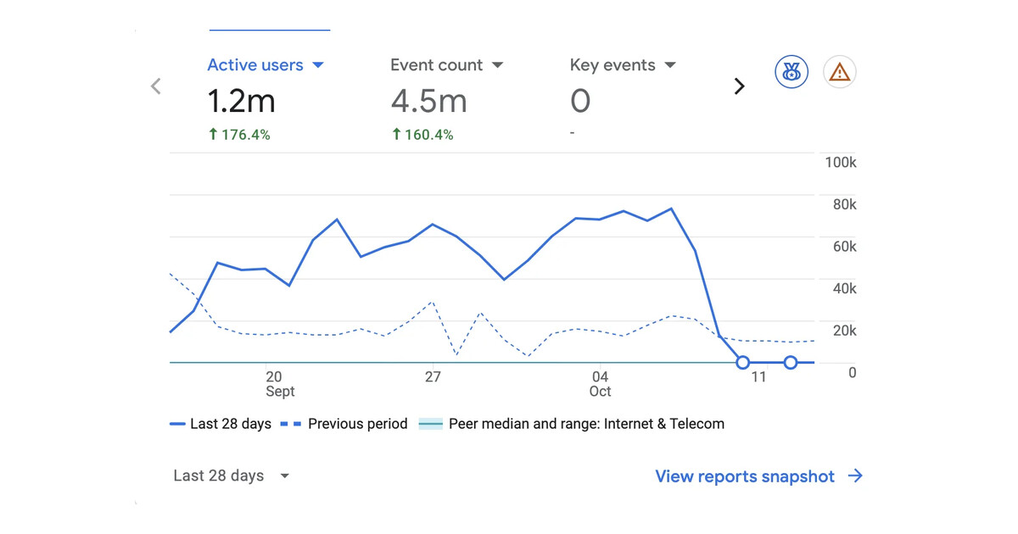1018x534 pixels.
Task: Open the benchmarking medal icon
Action: (x=791, y=72)
